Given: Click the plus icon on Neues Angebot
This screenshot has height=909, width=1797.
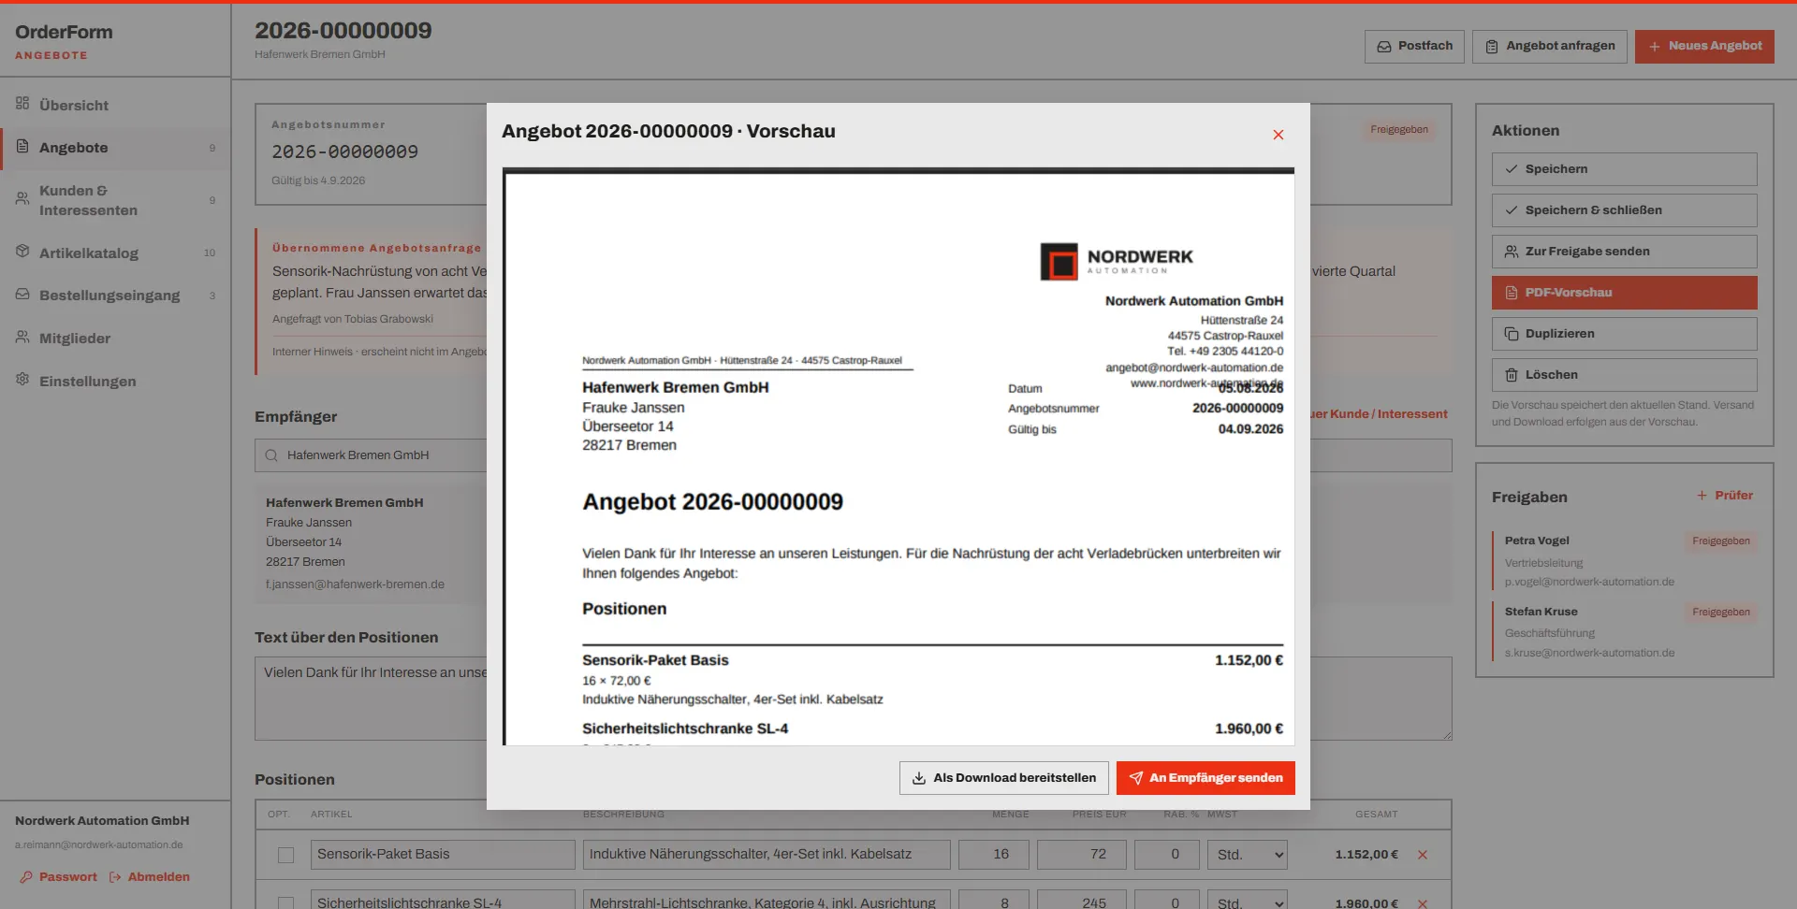Looking at the screenshot, I should click(1655, 46).
